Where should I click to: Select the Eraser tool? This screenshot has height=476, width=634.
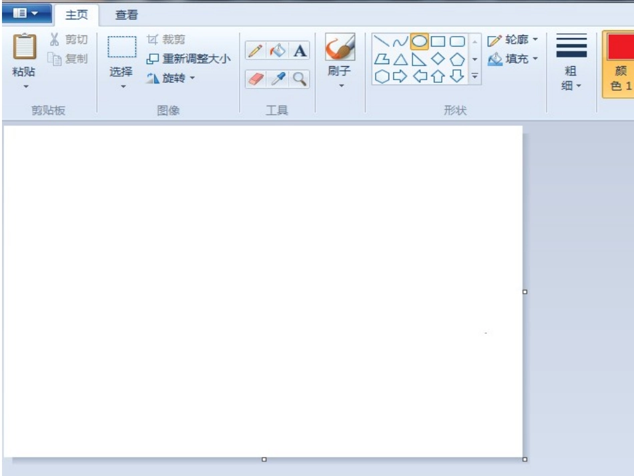point(255,79)
